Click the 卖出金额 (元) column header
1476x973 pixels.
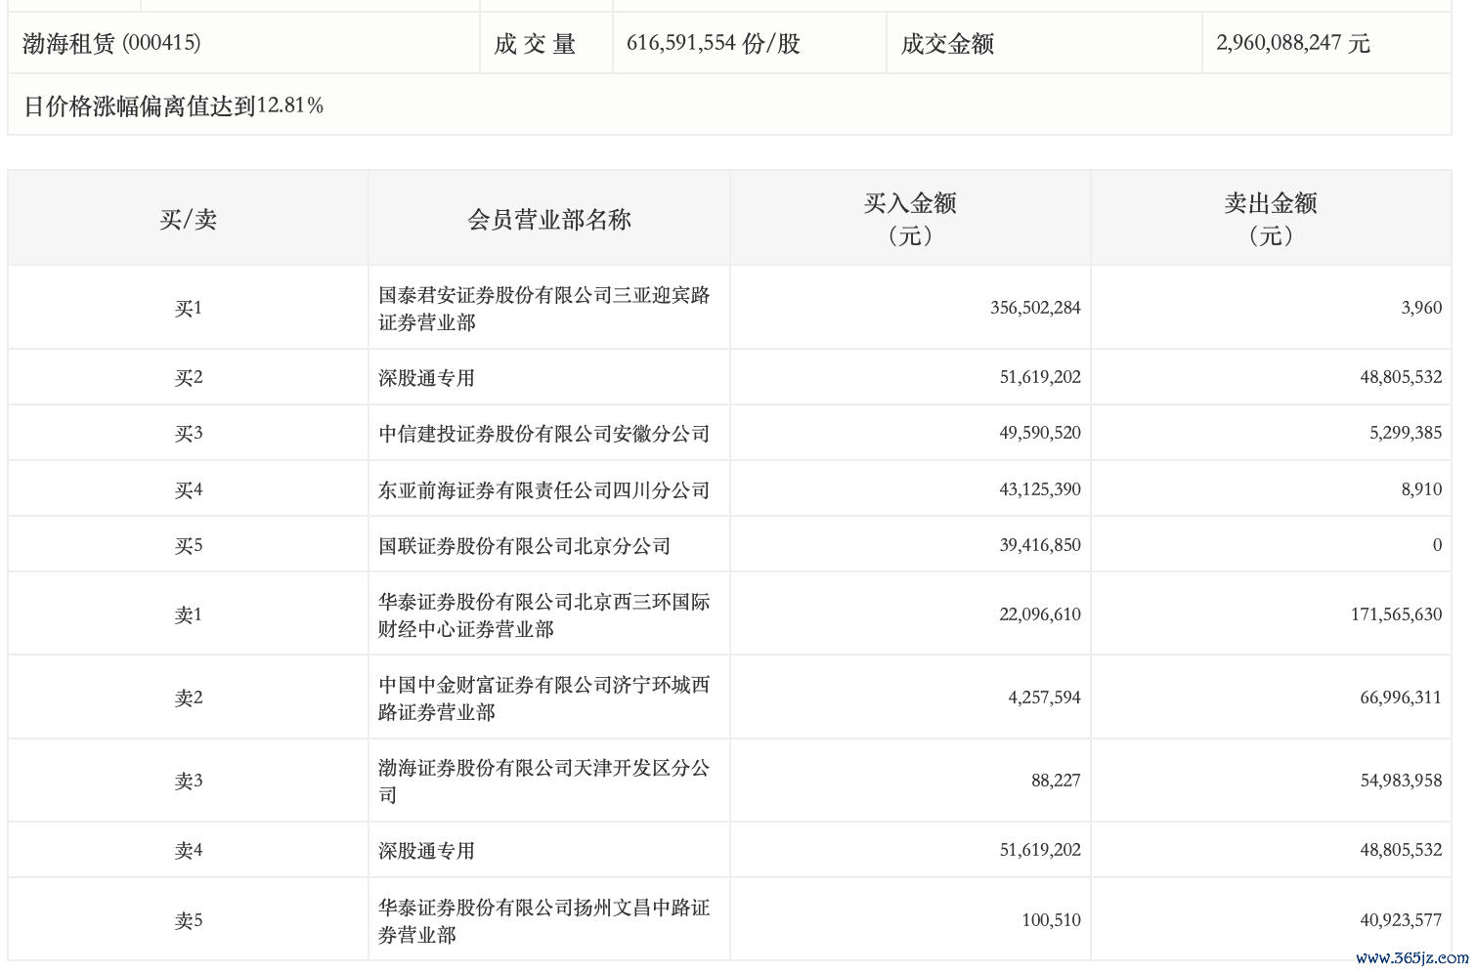coord(1271,219)
